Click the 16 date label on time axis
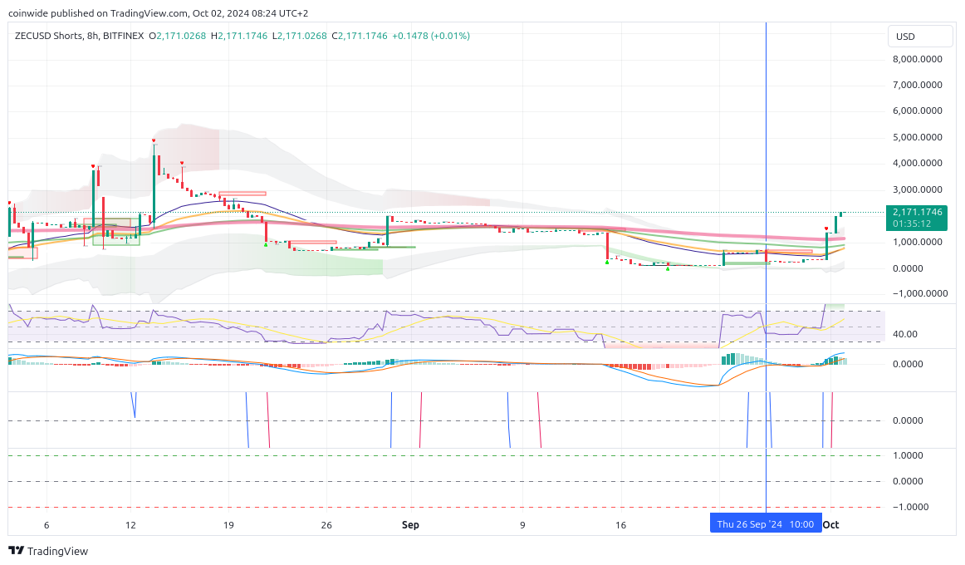Screen dimensions: 965x565 click(620, 525)
